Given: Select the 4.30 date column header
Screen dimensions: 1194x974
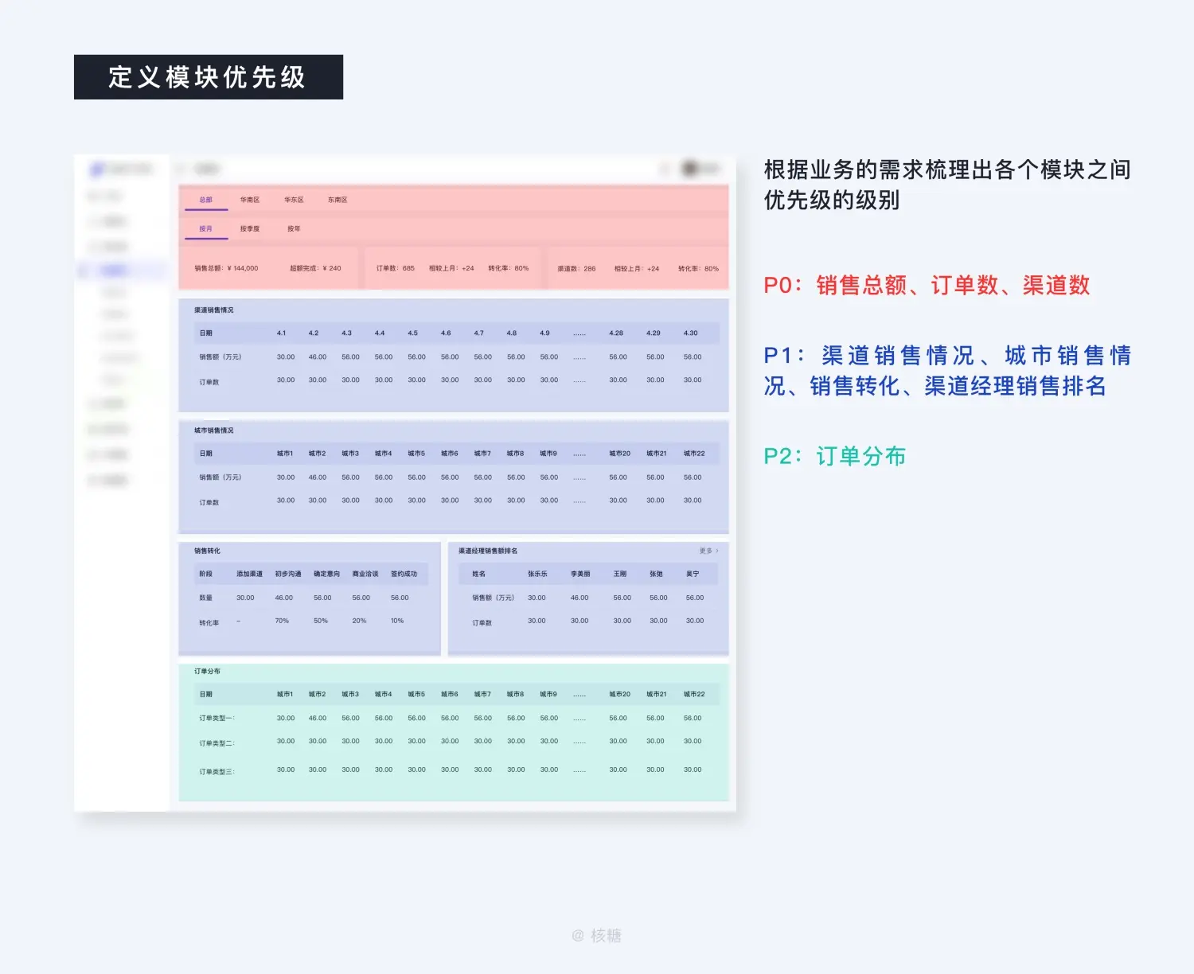Looking at the screenshot, I should click(x=690, y=333).
